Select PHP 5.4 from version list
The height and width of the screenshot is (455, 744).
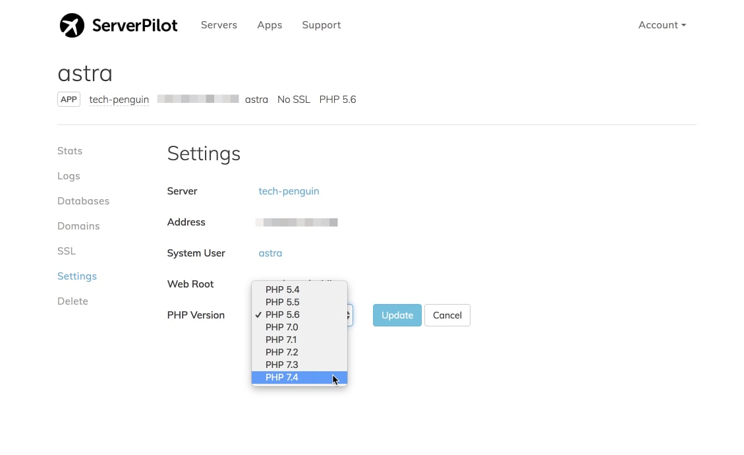[299, 289]
